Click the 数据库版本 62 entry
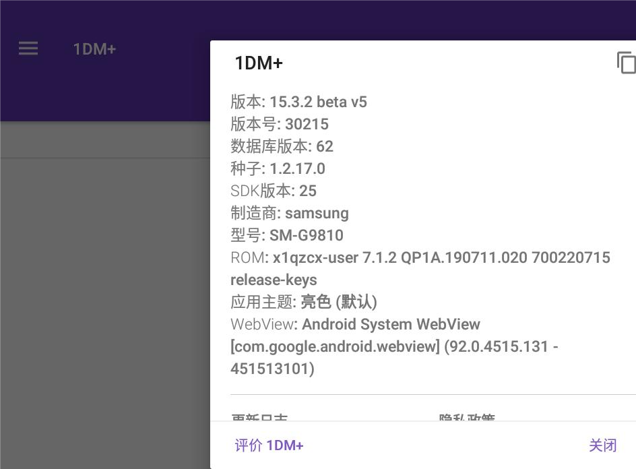This screenshot has height=469, width=636. coord(282,146)
